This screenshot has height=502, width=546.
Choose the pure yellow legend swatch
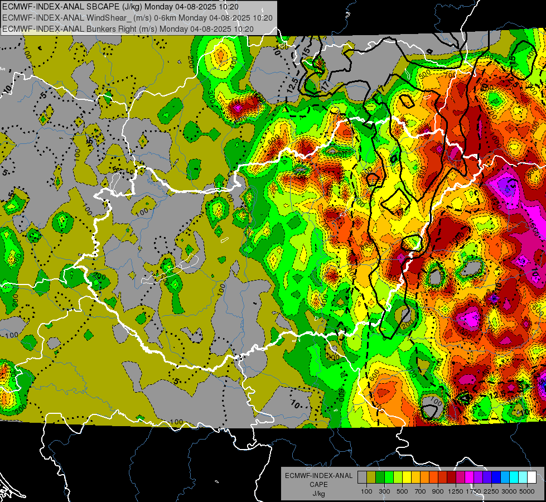[x=407, y=477]
